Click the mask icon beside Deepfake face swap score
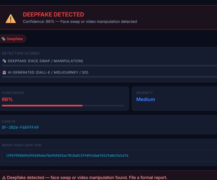 click(4, 61)
